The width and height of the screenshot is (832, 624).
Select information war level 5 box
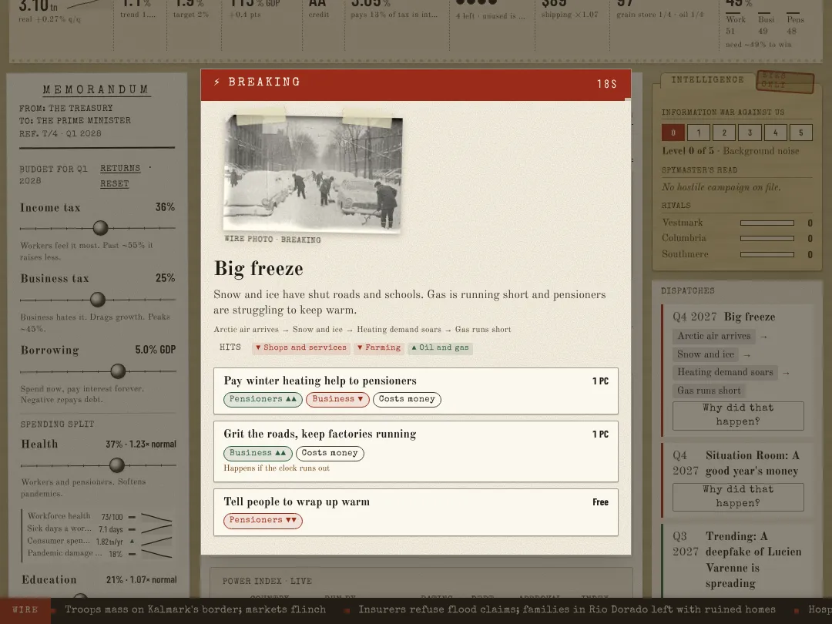801,133
